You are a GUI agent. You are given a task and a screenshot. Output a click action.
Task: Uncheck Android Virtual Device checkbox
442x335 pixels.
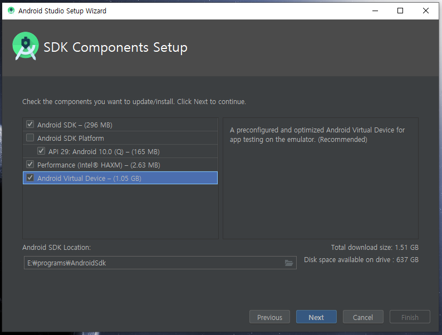30,178
